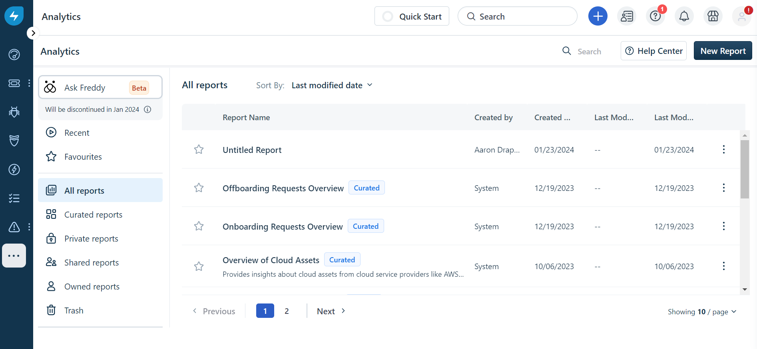Open the marketplace store icon
Screen dimensions: 757x349
point(713,16)
